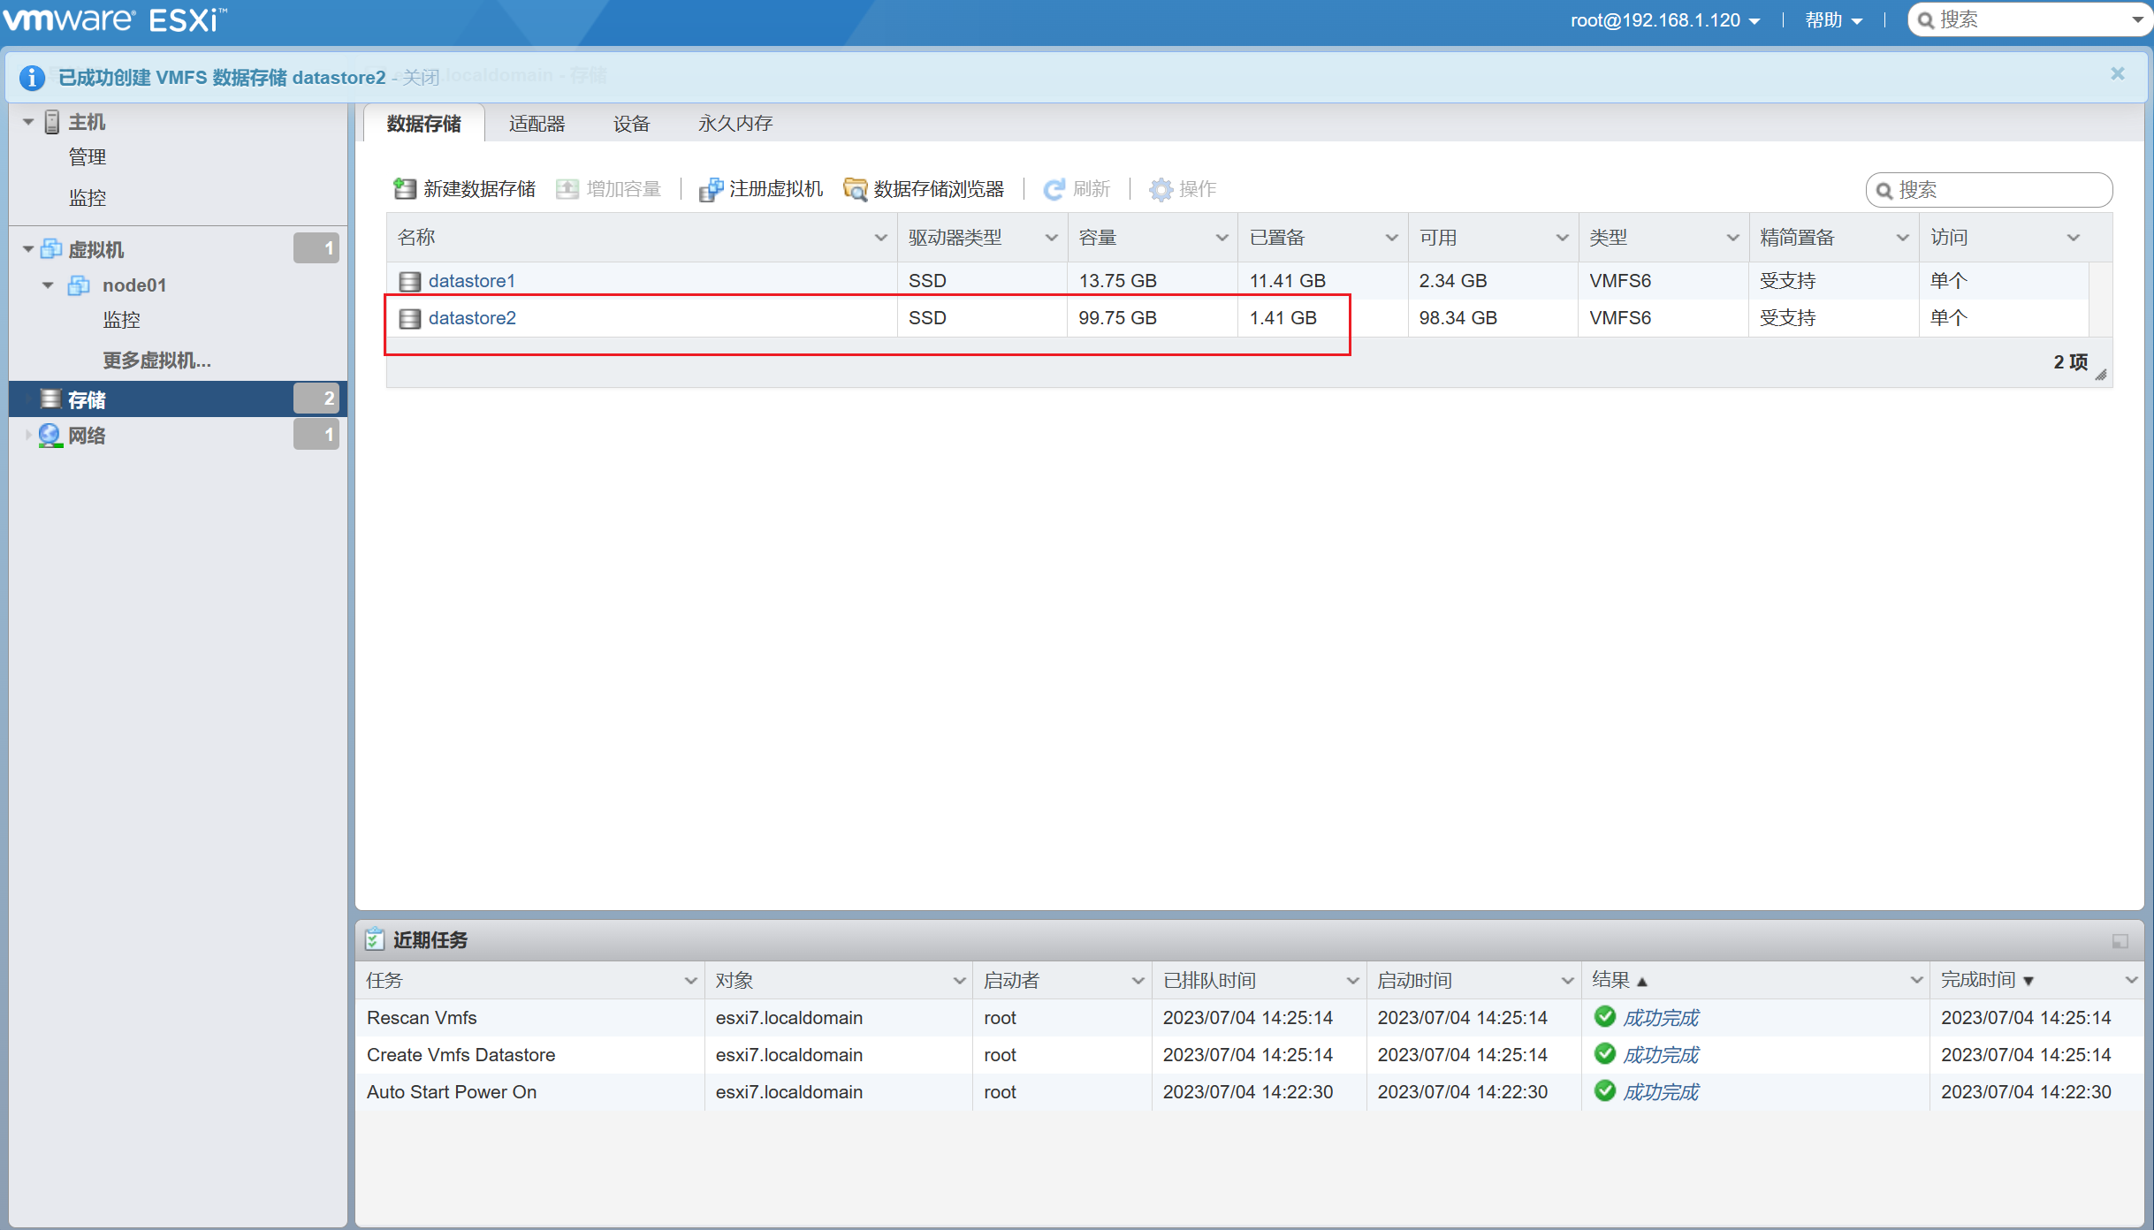Click the success icon for Auto Start Power On

1605,1091
